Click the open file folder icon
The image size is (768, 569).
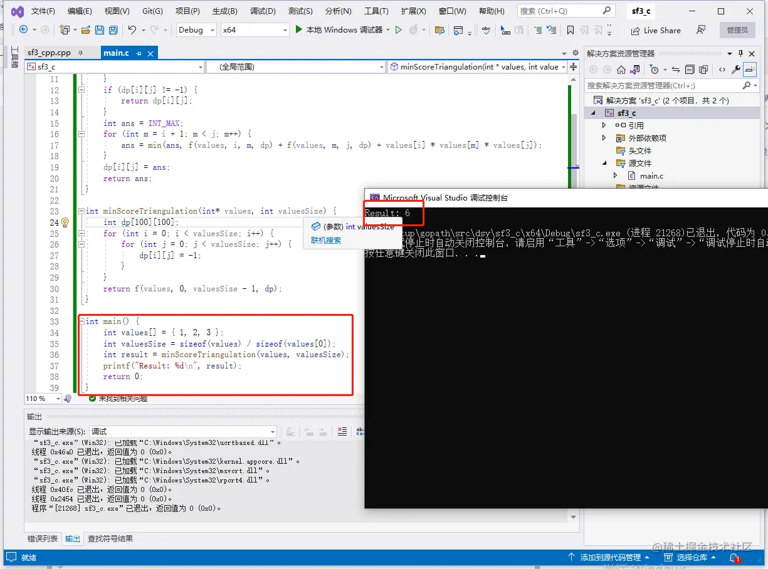coord(86,29)
